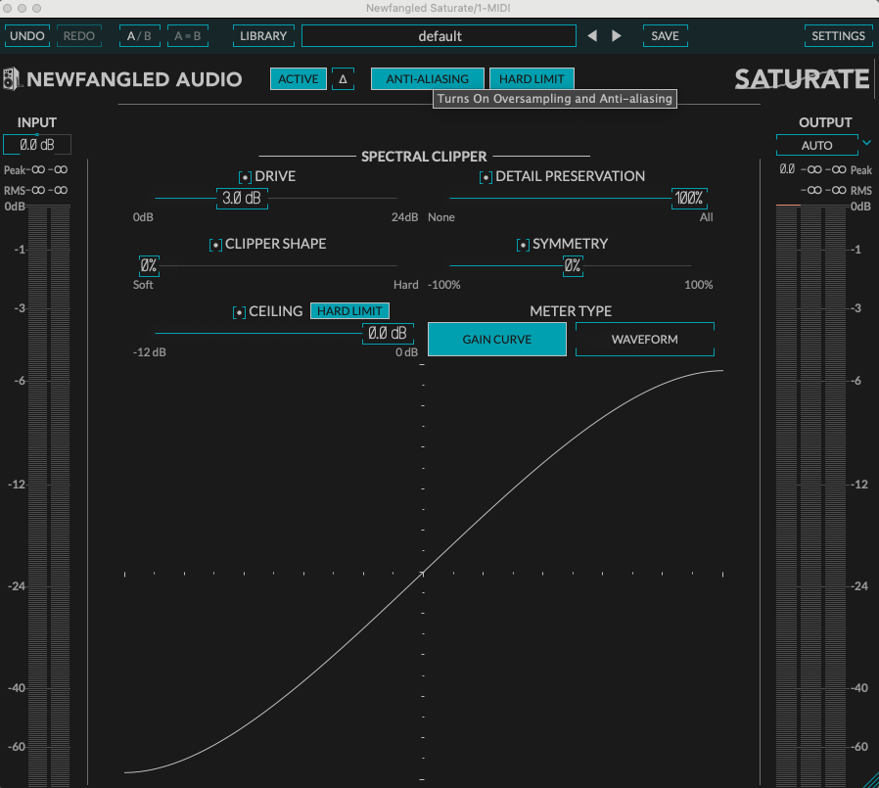
Task: Click the Symmetry parameter lock icon
Action: tap(523, 245)
